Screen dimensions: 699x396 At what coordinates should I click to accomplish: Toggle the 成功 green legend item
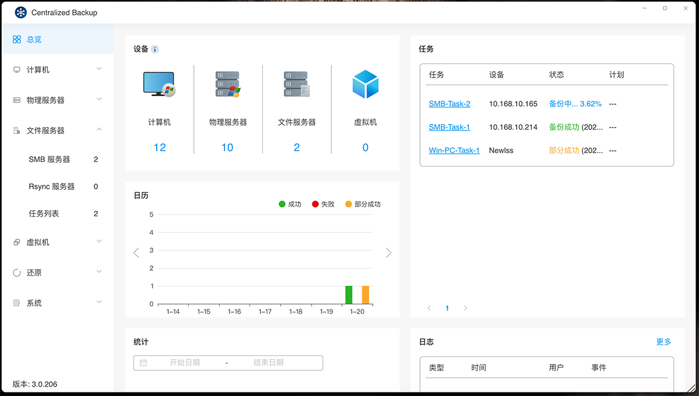click(290, 204)
